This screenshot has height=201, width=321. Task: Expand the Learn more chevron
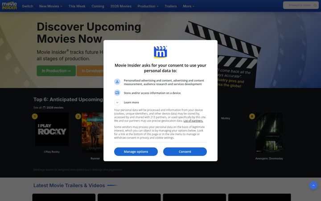[117, 102]
